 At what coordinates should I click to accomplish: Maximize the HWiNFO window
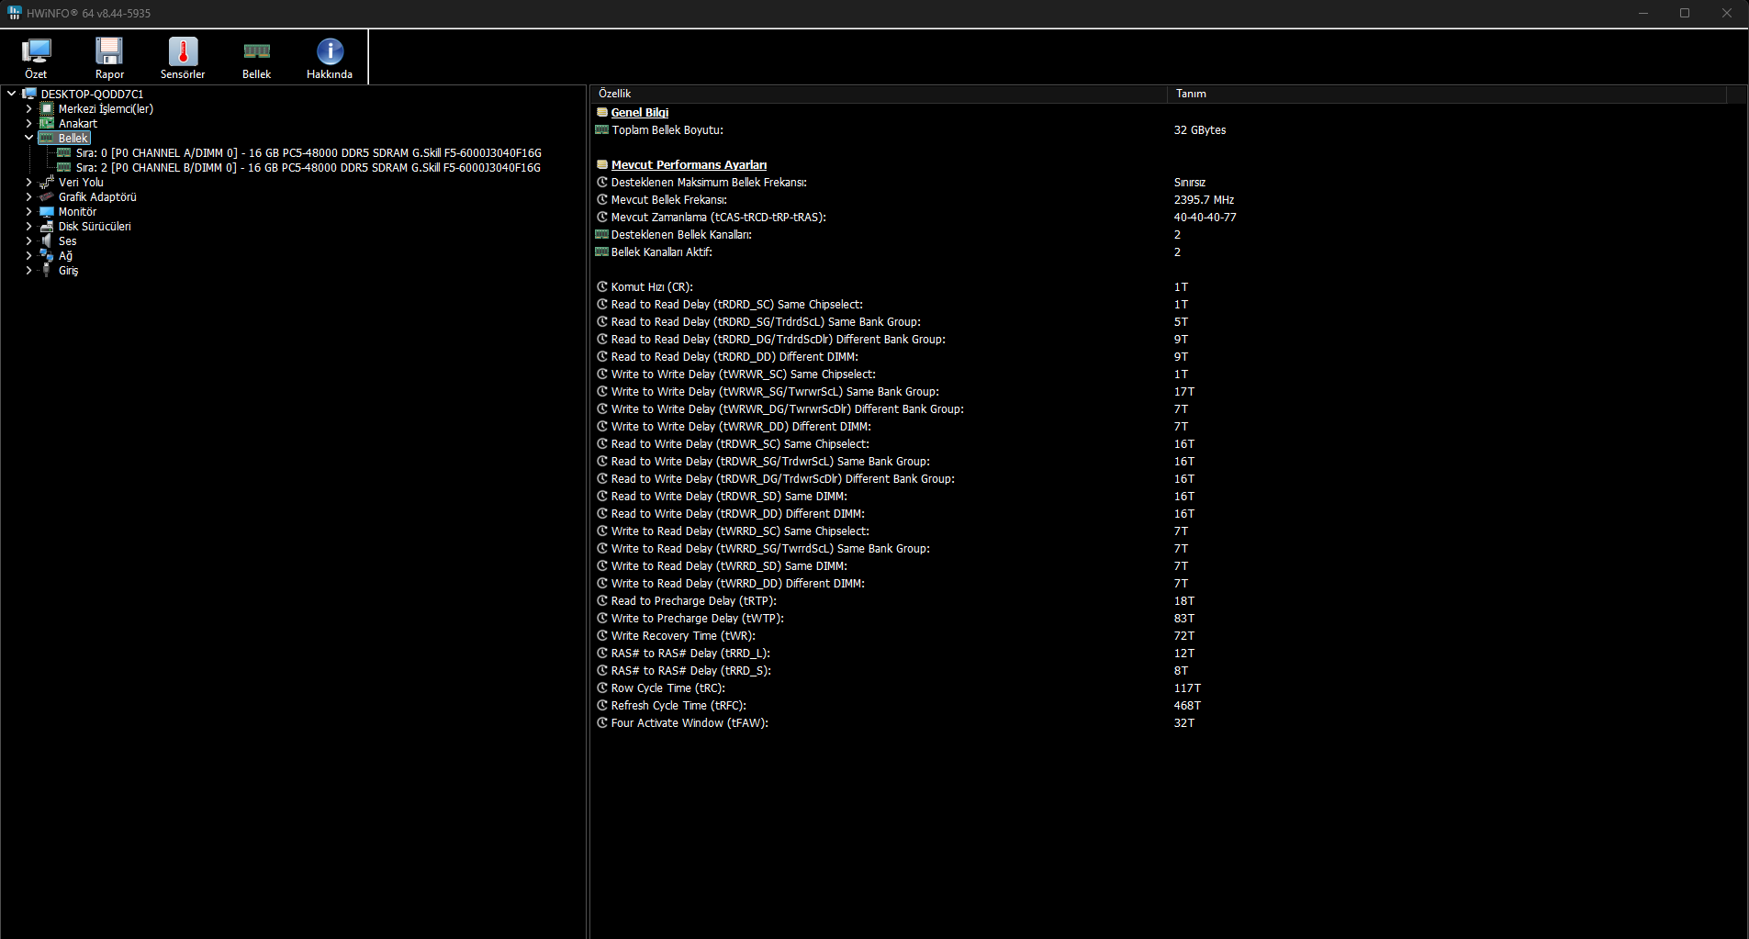[1685, 13]
